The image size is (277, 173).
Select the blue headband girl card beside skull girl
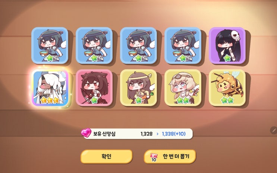point(183,45)
